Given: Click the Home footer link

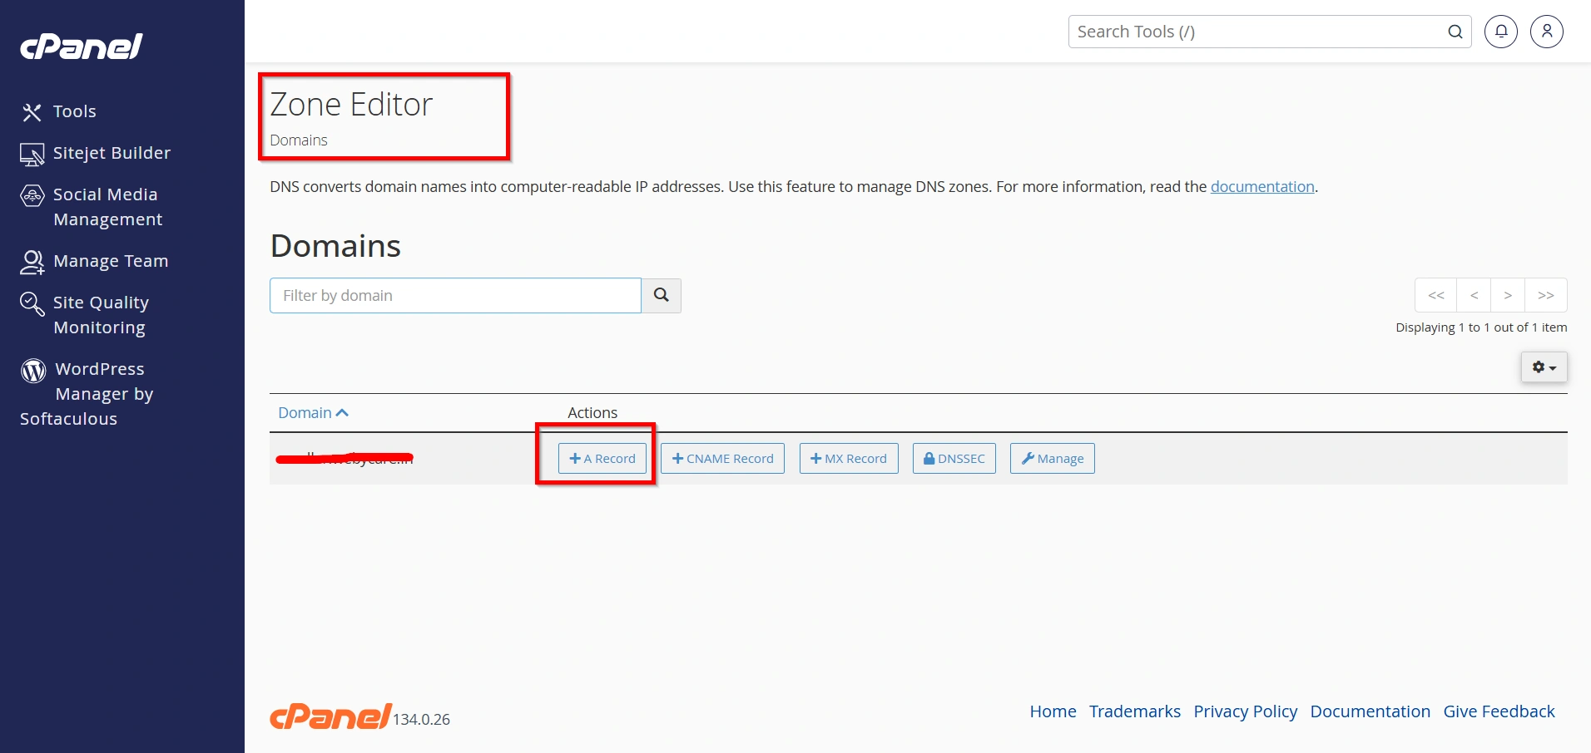Looking at the screenshot, I should pos(1053,711).
